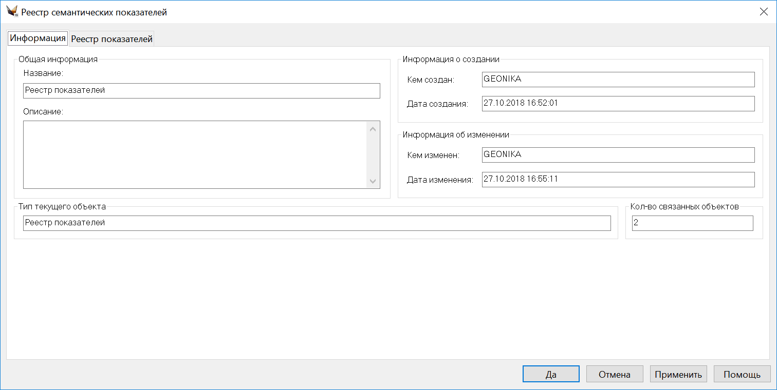This screenshot has width=777, height=390.
Task: Confirm with the Да button
Action: pyautogui.click(x=551, y=374)
